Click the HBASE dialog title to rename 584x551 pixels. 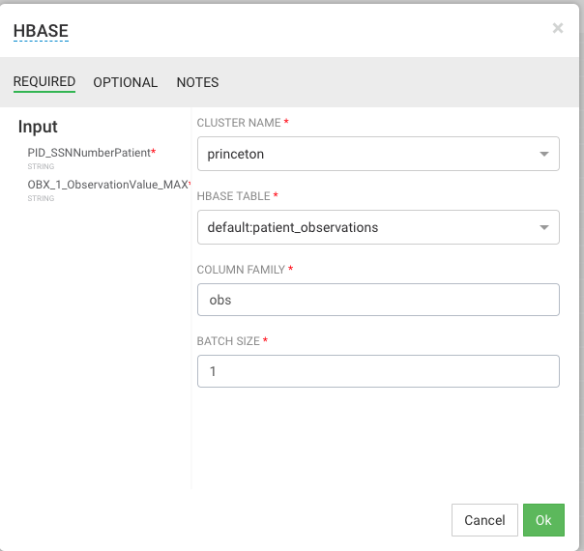point(41,31)
